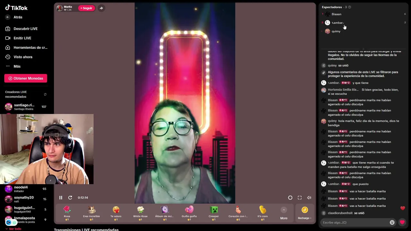Click the Espectadores info question icon
The height and width of the screenshot is (231, 411).
click(x=350, y=7)
